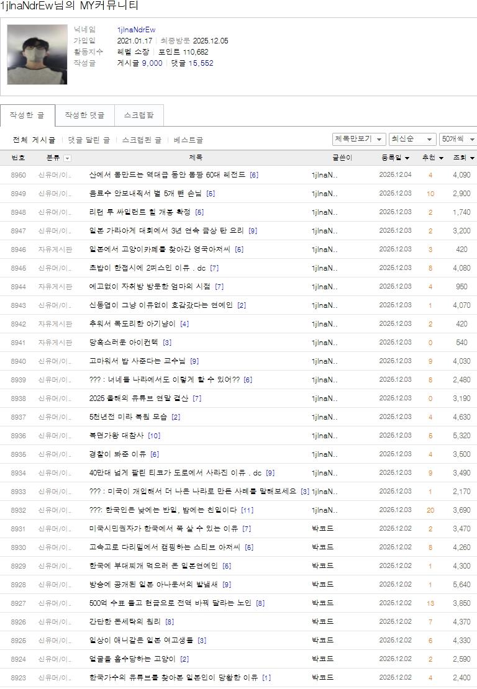This screenshot has width=477, height=689.
Task: Sort by 추천 using its arrow
Action: 441,158
